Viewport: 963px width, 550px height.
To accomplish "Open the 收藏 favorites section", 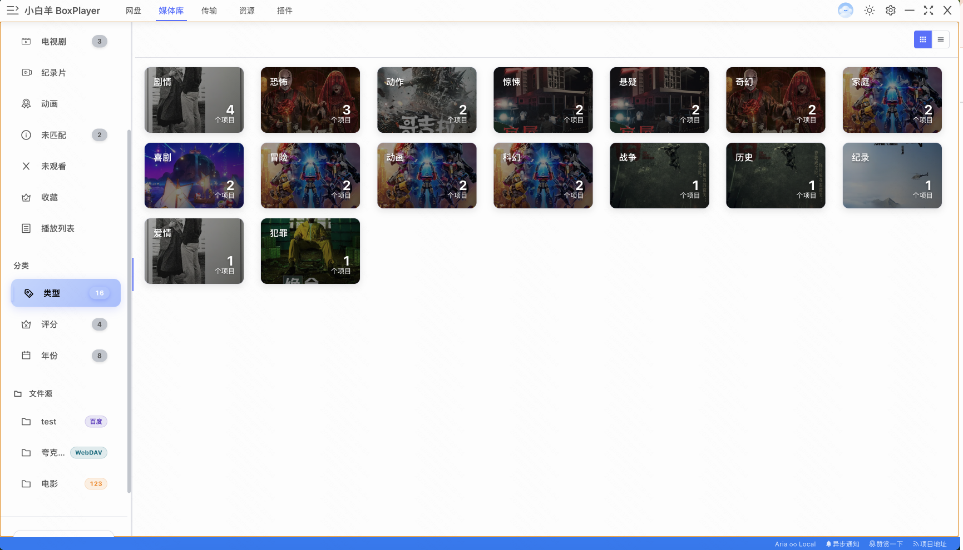I will tap(50, 197).
